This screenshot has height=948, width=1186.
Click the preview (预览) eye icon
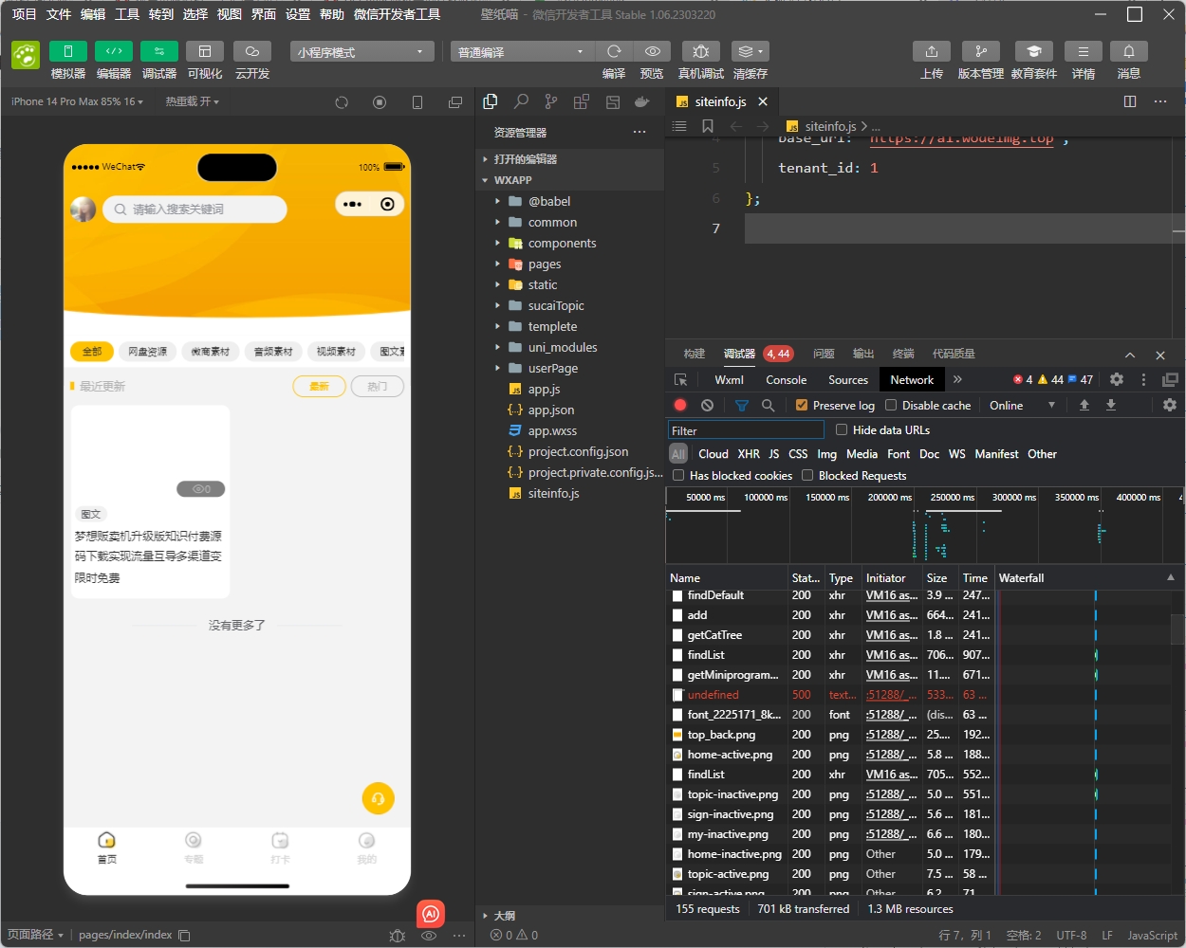[x=653, y=51]
